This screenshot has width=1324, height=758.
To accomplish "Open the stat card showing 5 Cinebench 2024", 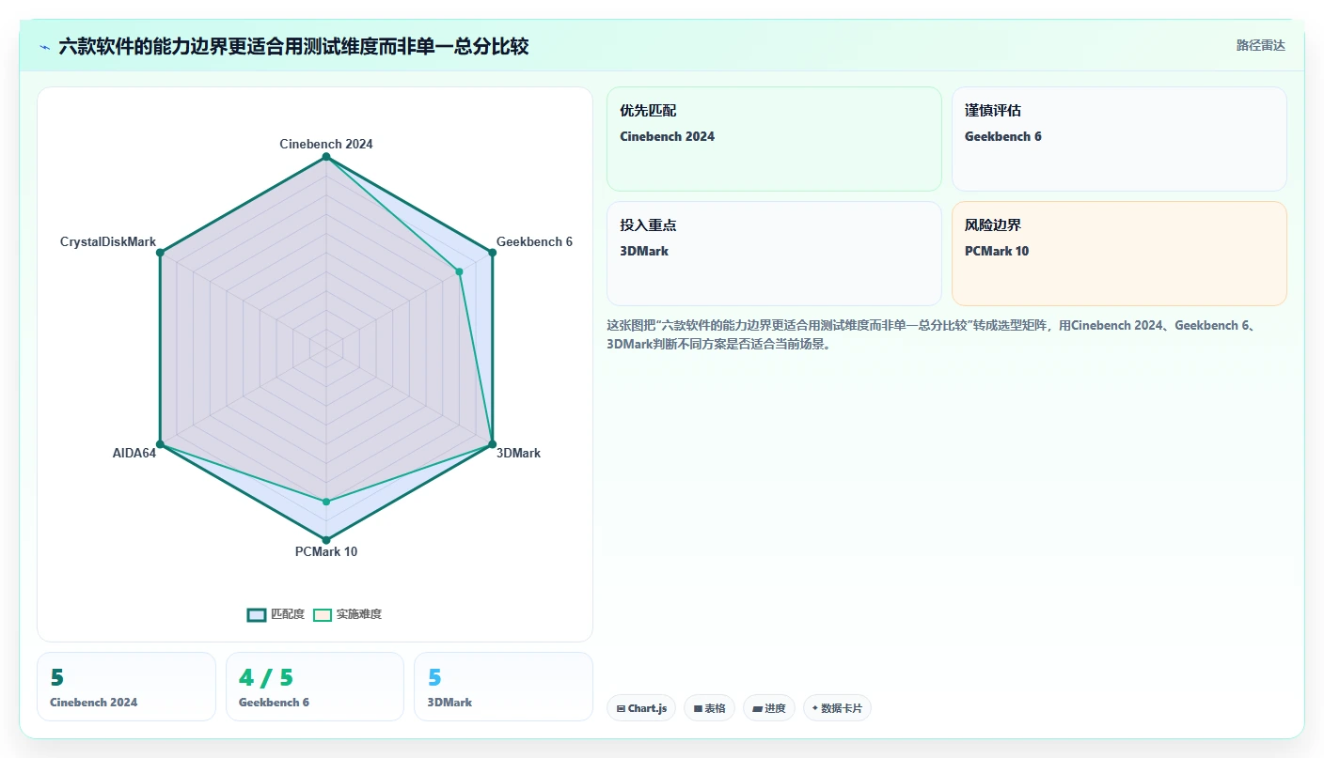I will [126, 687].
